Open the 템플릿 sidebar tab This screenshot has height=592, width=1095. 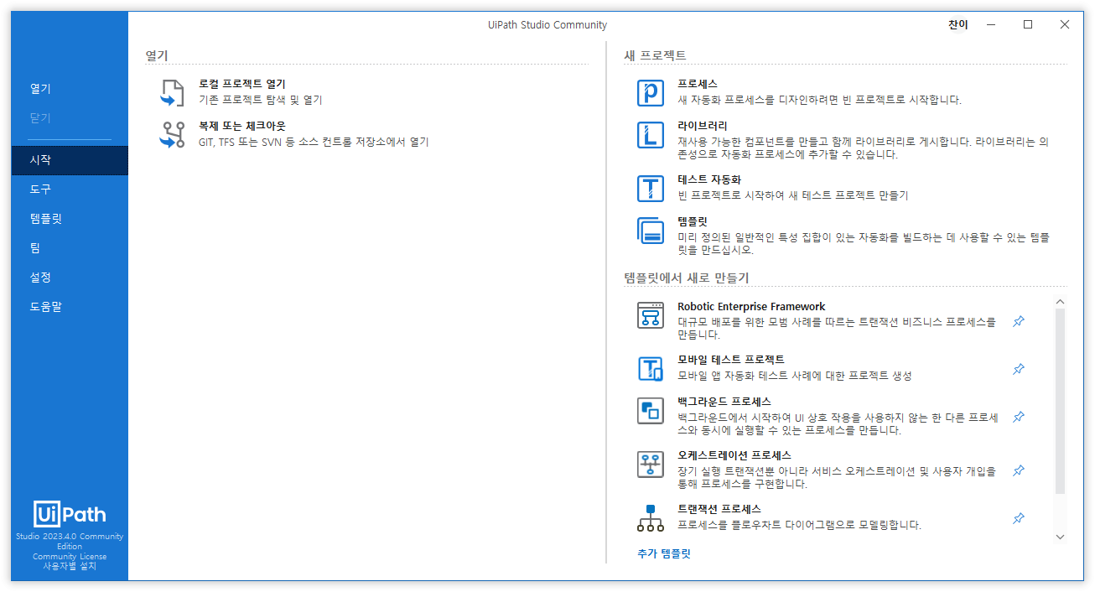70,219
